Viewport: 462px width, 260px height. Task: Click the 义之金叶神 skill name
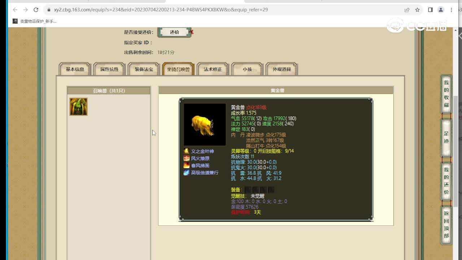point(202,151)
